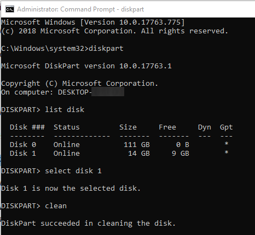The image size is (255, 235).
Task: Click the 'Size' column header
Action: click(128, 127)
